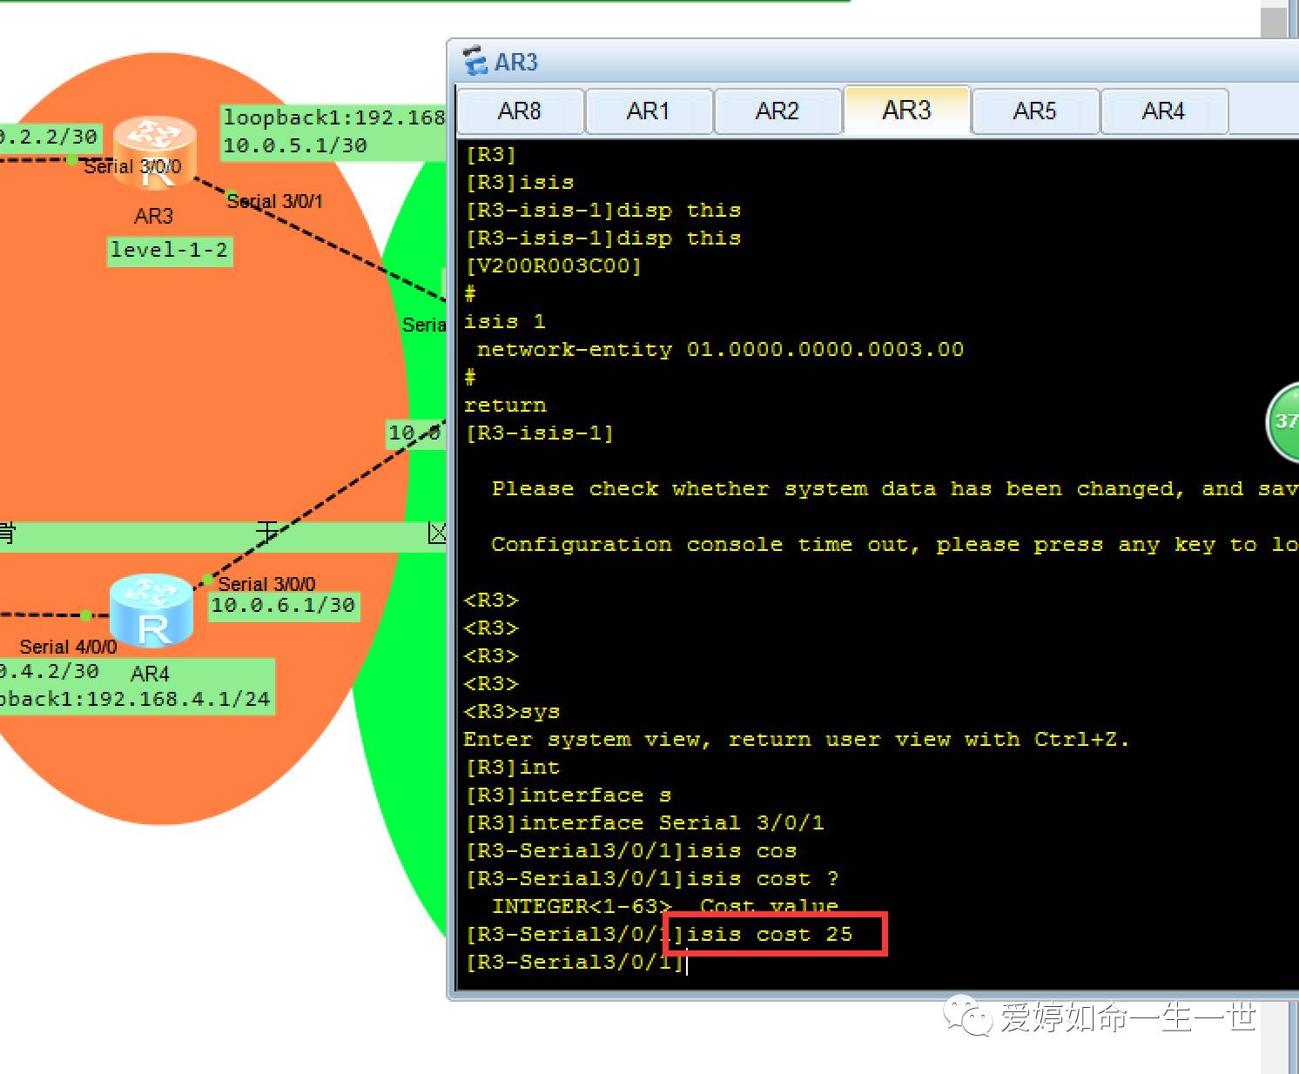
Task: Click the 'interface Serial 3/0/1' command line
Action: pos(645,823)
